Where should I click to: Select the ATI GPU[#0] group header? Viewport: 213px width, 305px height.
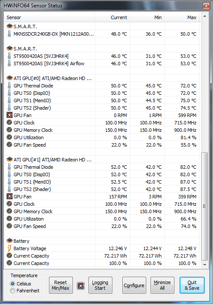pyautogui.click(x=102, y=78)
